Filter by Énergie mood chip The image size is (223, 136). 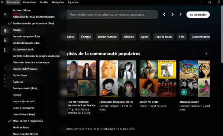(x=86, y=37)
